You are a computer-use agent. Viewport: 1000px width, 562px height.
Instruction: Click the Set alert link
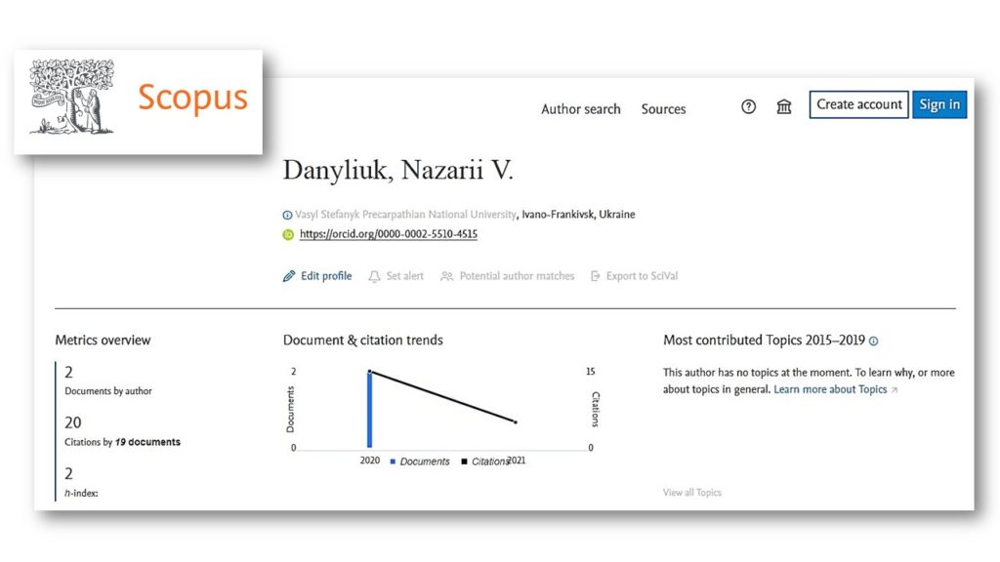click(x=405, y=276)
